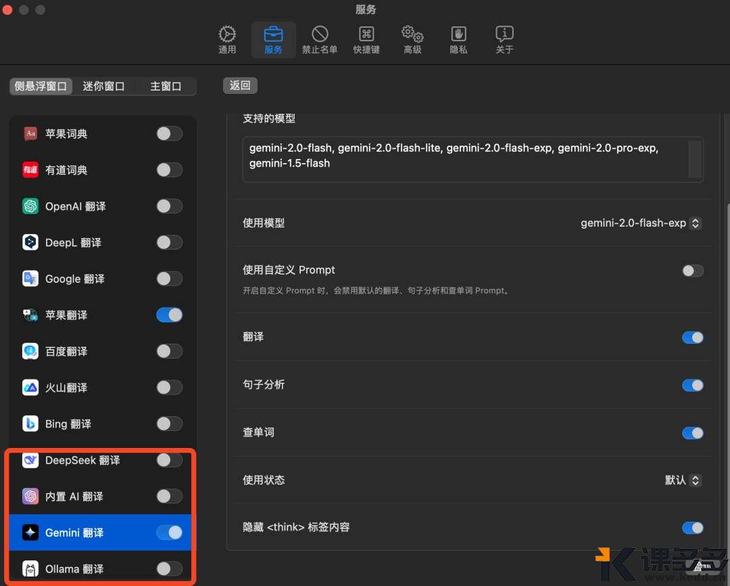Click the 开启自定义 Prompt description text
Image resolution: width=730 pixels, height=586 pixels.
click(x=376, y=291)
